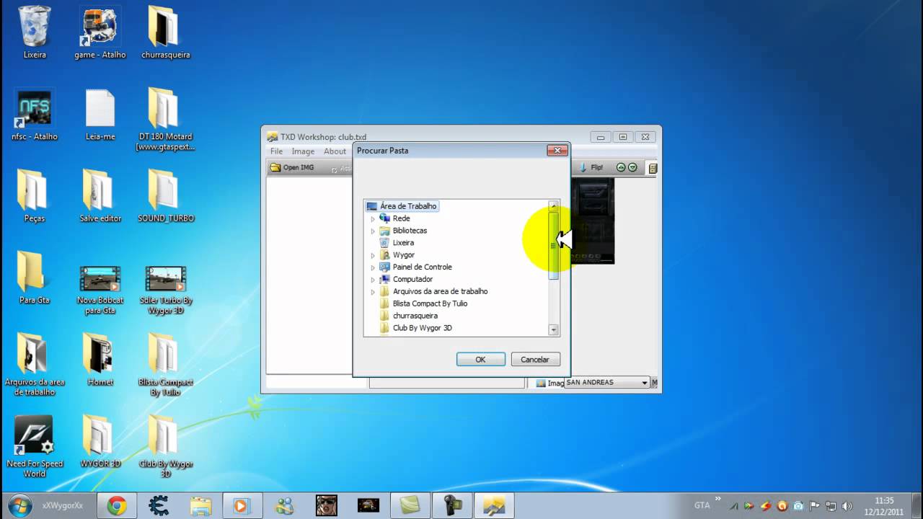Click the xXWygorXx taskbar toolbar label
Screen dimensions: 923x519
(63, 506)
